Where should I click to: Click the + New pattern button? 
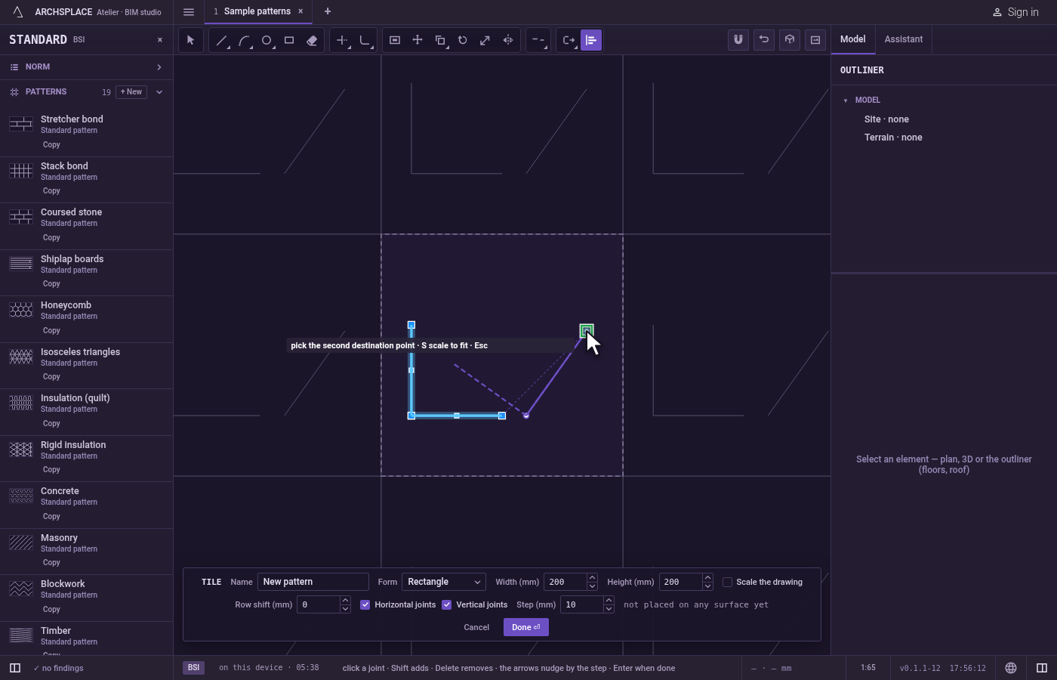pyautogui.click(x=131, y=92)
